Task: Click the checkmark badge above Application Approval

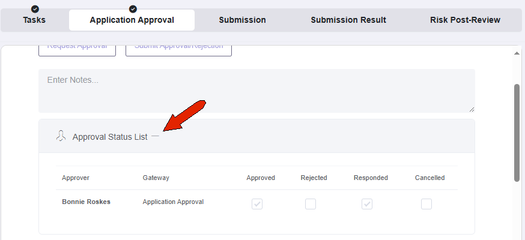Action: click(x=133, y=8)
